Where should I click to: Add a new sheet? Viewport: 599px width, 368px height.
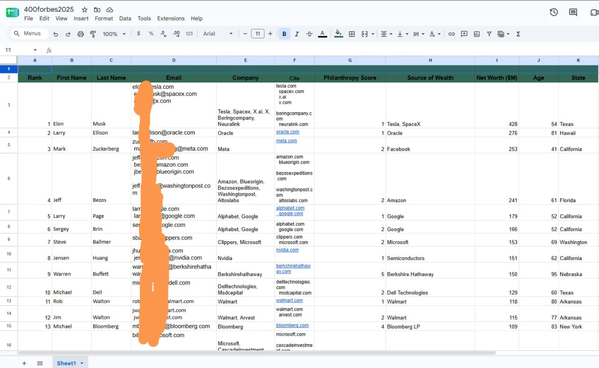click(24, 363)
